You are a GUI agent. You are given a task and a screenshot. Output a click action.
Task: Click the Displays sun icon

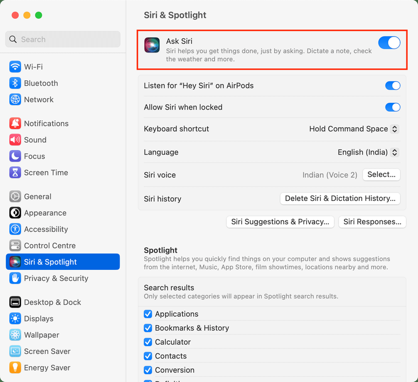[15, 319]
